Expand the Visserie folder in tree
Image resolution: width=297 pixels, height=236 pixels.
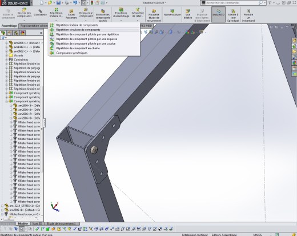pyautogui.click(x=7, y=55)
